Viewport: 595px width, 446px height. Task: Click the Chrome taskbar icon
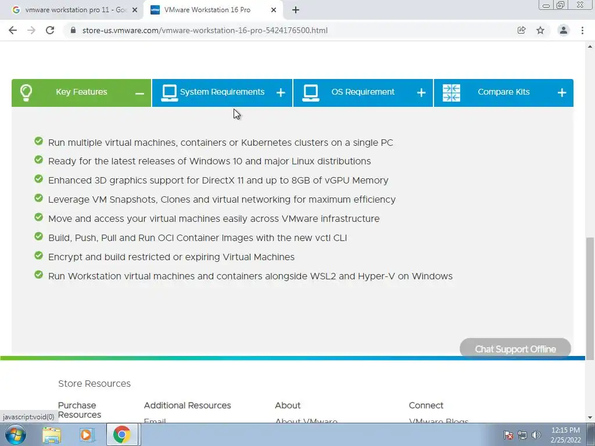pyautogui.click(x=121, y=434)
